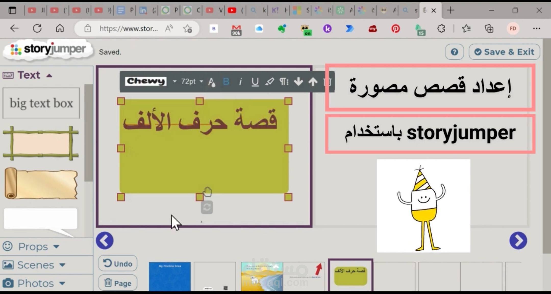This screenshot has height=294, width=551.
Task: Delete text box with trash icon
Action: pos(327,82)
